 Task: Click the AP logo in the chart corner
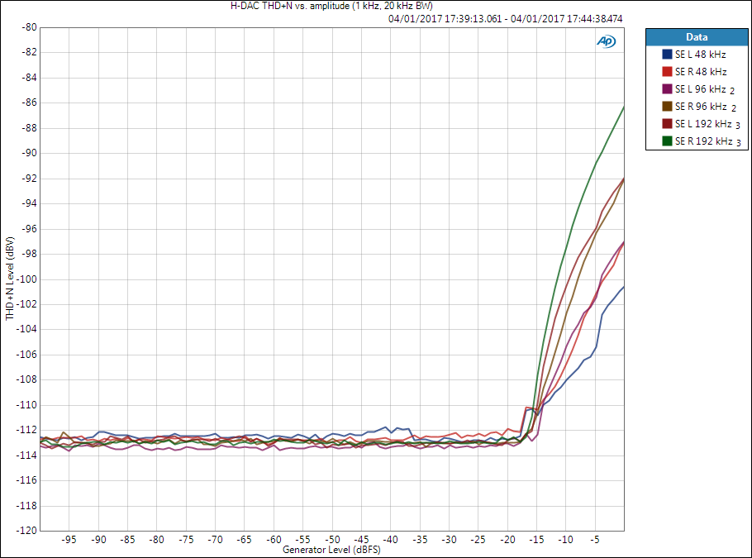click(x=607, y=41)
